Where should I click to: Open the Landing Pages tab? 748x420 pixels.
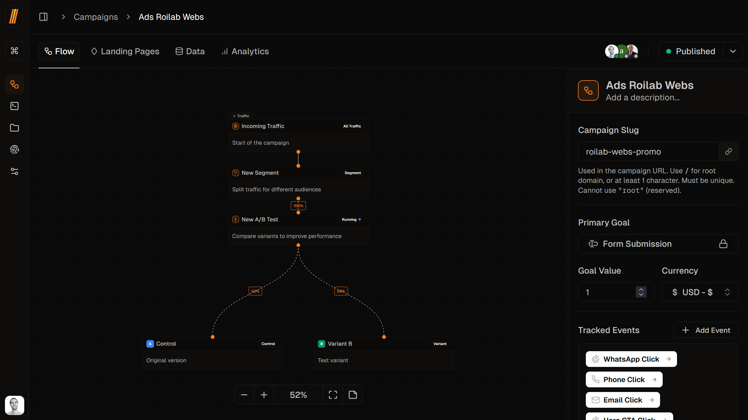click(125, 51)
